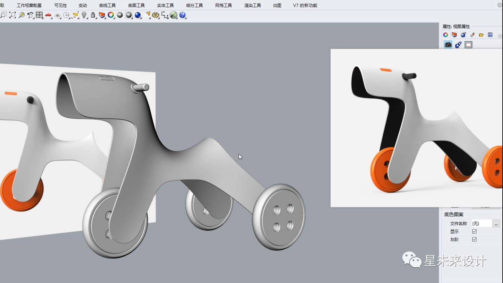
Task: Open the render sphere panel tab
Action: coord(463,35)
